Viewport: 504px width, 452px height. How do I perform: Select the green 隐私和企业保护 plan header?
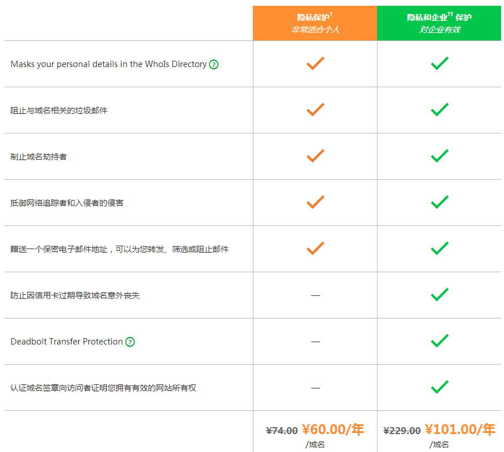pos(439,23)
